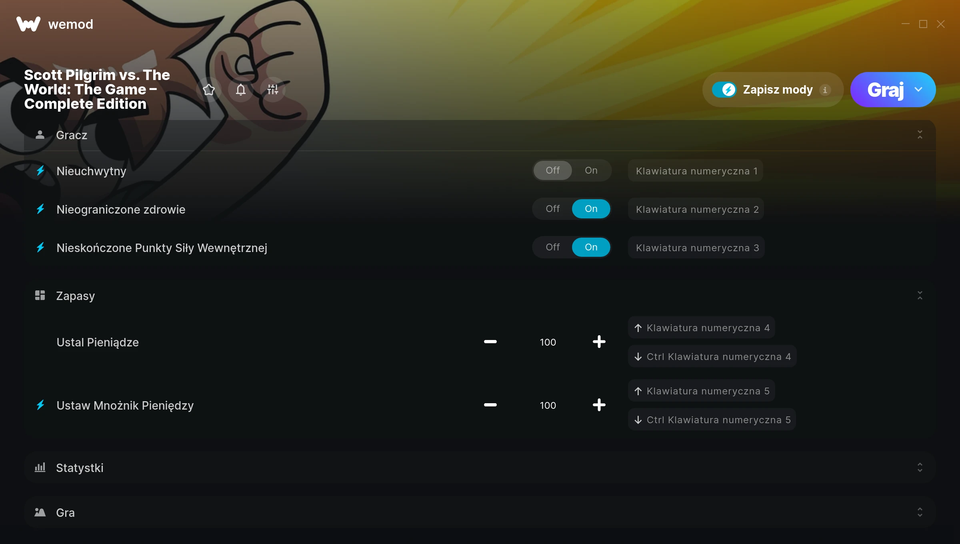
Task: Decrease Ustaw Mnożnik Pieniędzy with minus
Action: coord(490,405)
